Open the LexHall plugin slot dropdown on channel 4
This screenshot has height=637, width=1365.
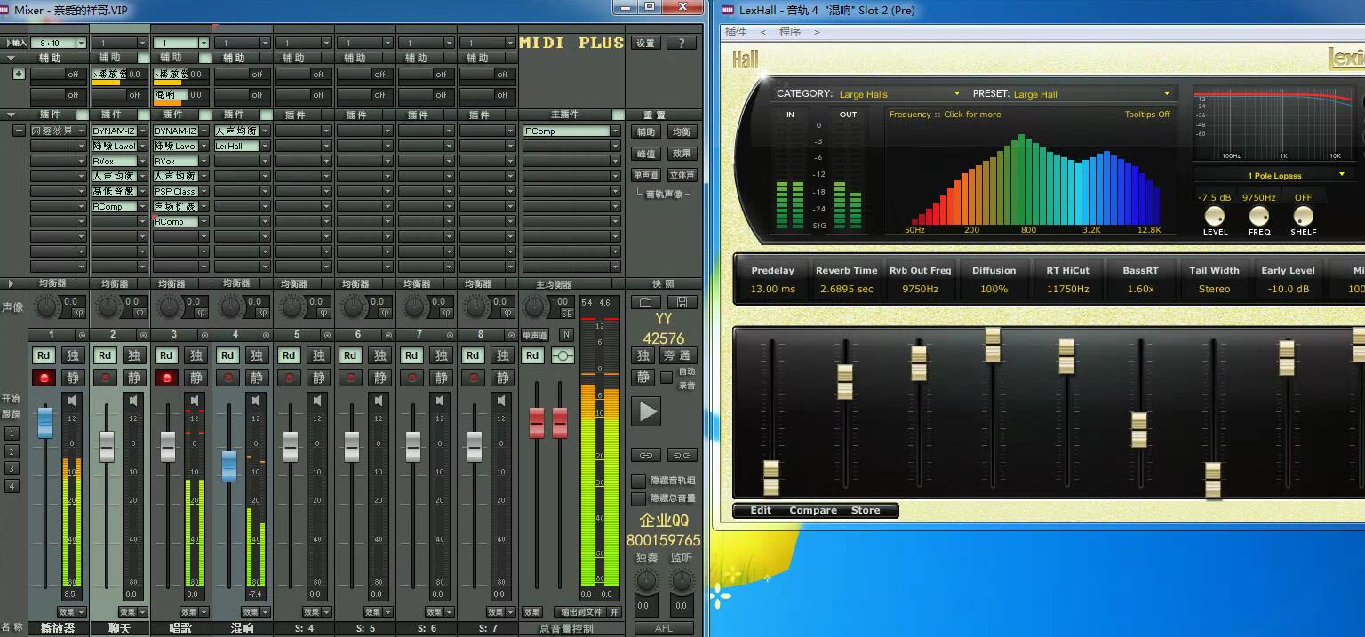point(265,146)
